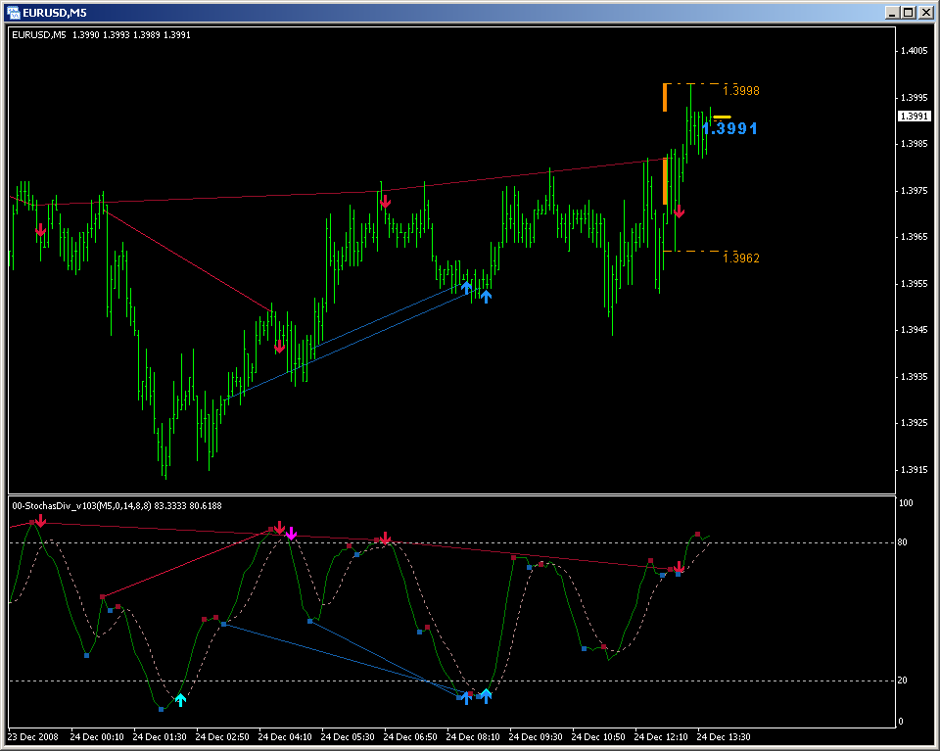Click the 1.3975 price axis label
Image resolution: width=940 pixels, height=751 pixels.
[x=915, y=191]
